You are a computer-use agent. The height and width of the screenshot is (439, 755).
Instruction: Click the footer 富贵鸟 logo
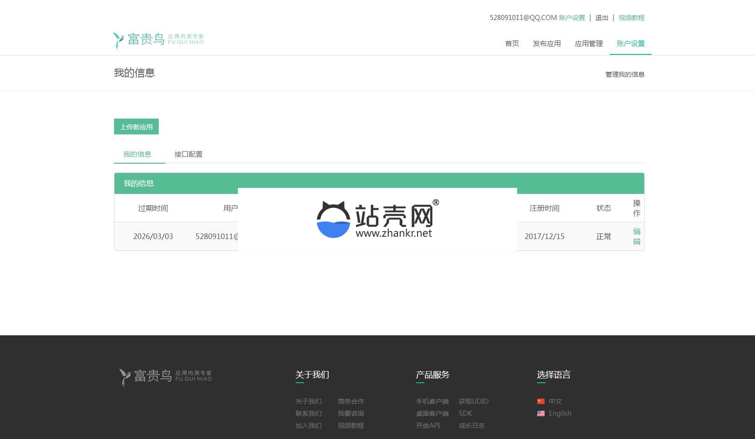tap(165, 376)
